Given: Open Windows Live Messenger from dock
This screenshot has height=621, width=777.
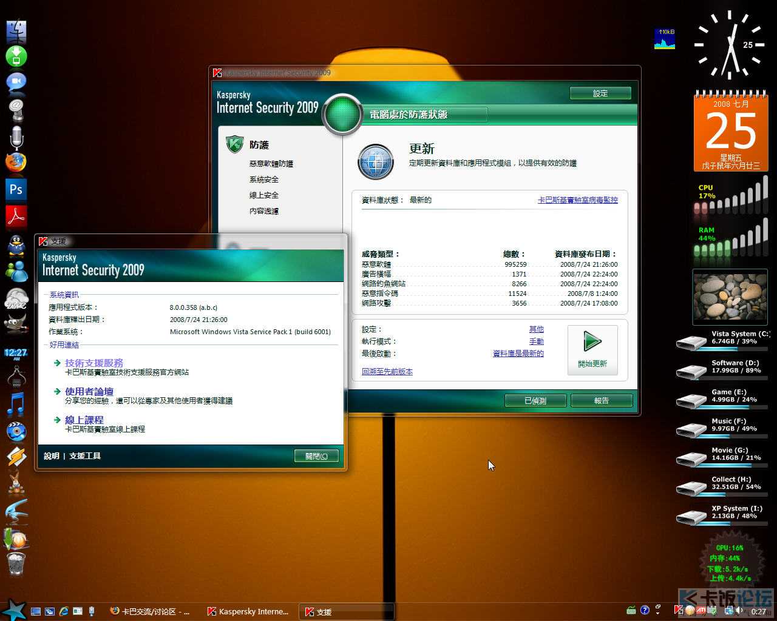Looking at the screenshot, I should (16, 272).
